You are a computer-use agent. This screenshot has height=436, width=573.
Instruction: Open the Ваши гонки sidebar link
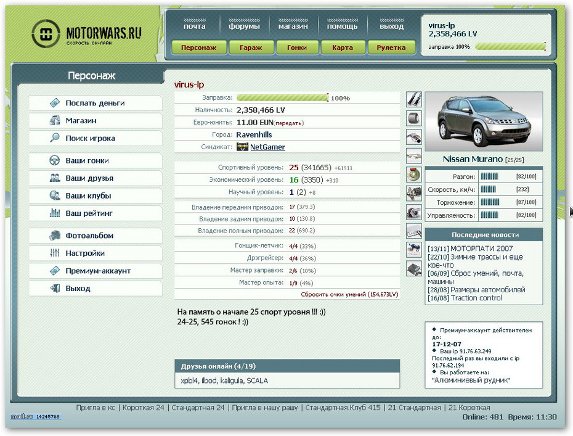click(95, 160)
